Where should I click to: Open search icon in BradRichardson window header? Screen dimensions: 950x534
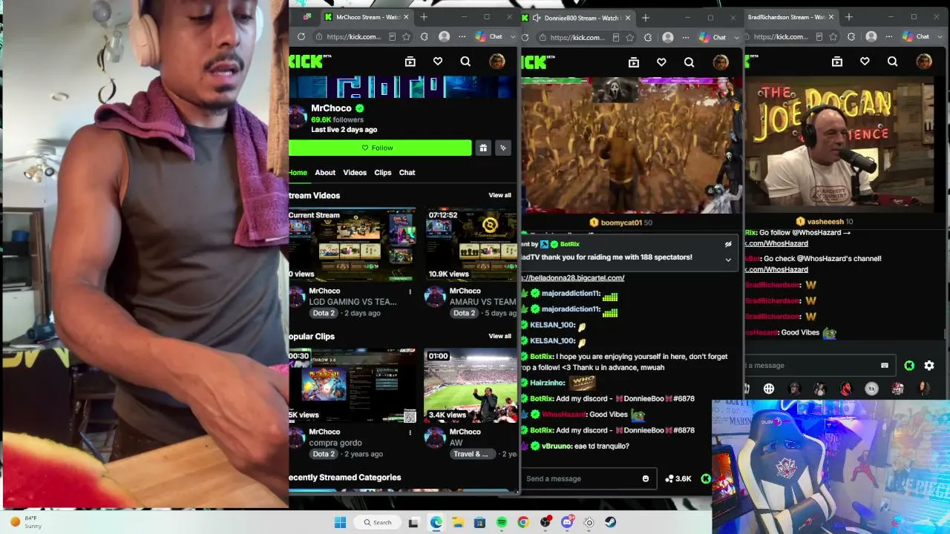click(x=893, y=62)
